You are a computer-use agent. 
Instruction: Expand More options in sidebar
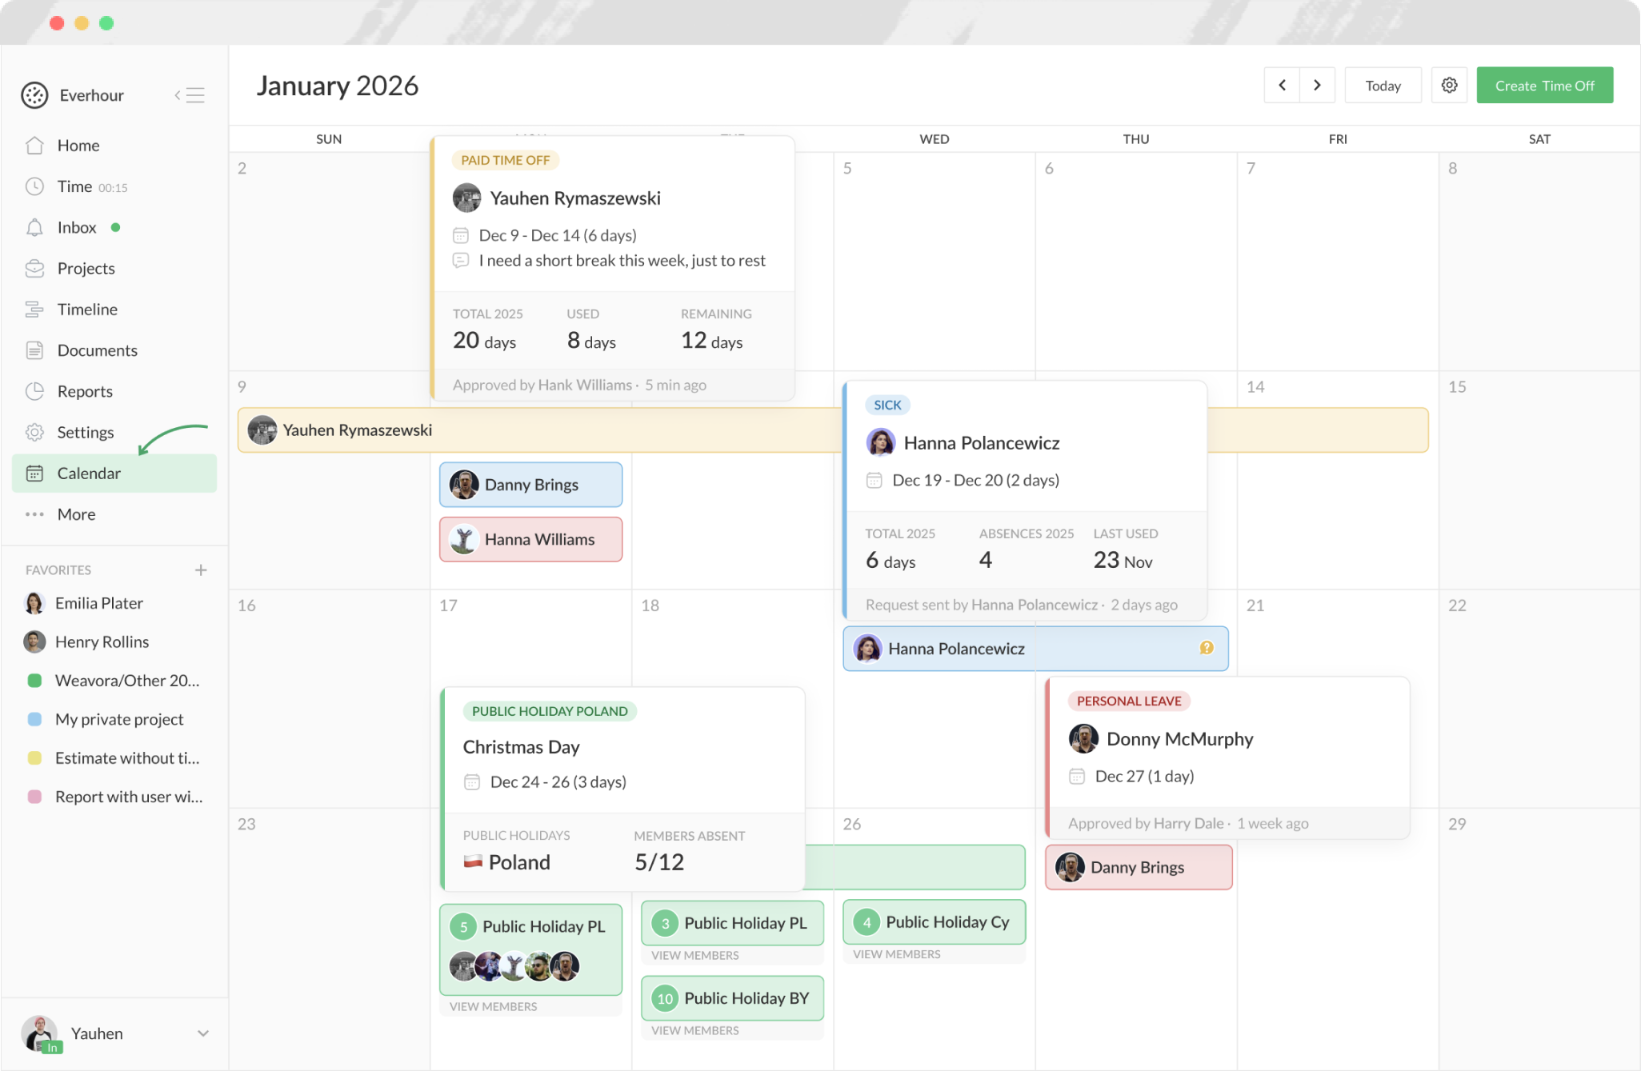tap(76, 514)
